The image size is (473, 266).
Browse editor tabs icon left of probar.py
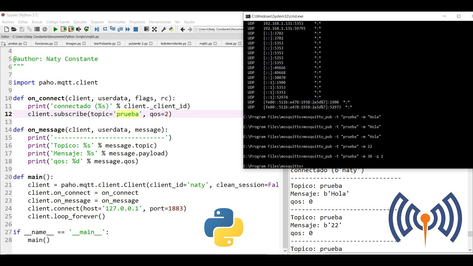[x=4, y=44]
